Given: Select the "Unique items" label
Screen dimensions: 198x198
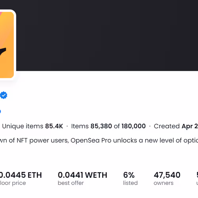Looking at the screenshot, I should [23, 126].
